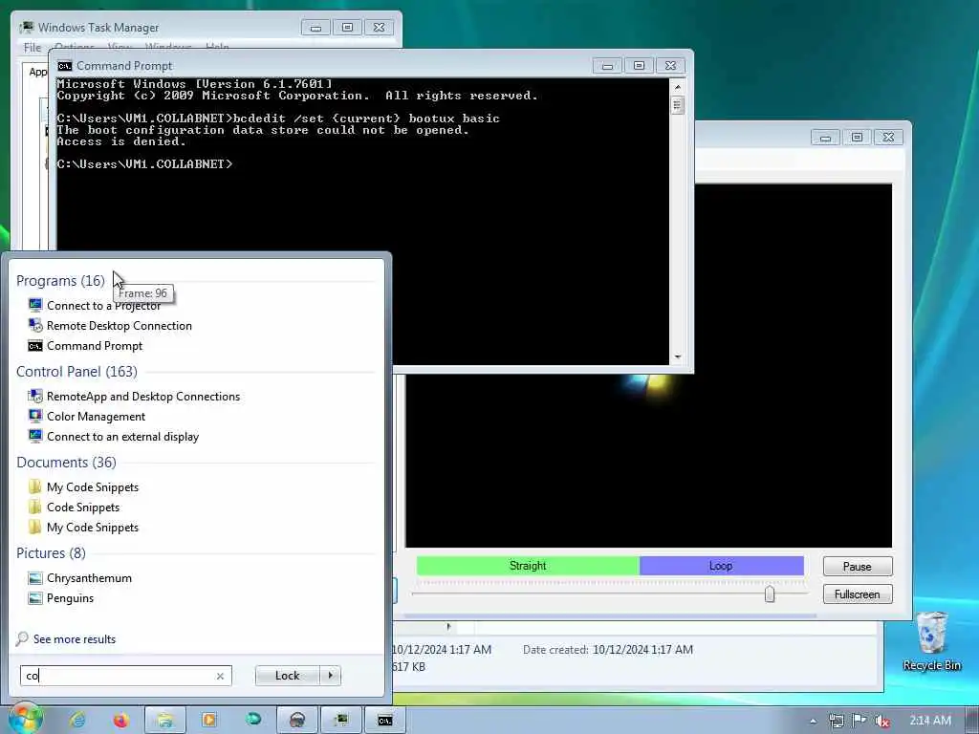Clear the Start menu search text
Image resolution: width=979 pixels, height=734 pixels.
tap(220, 676)
